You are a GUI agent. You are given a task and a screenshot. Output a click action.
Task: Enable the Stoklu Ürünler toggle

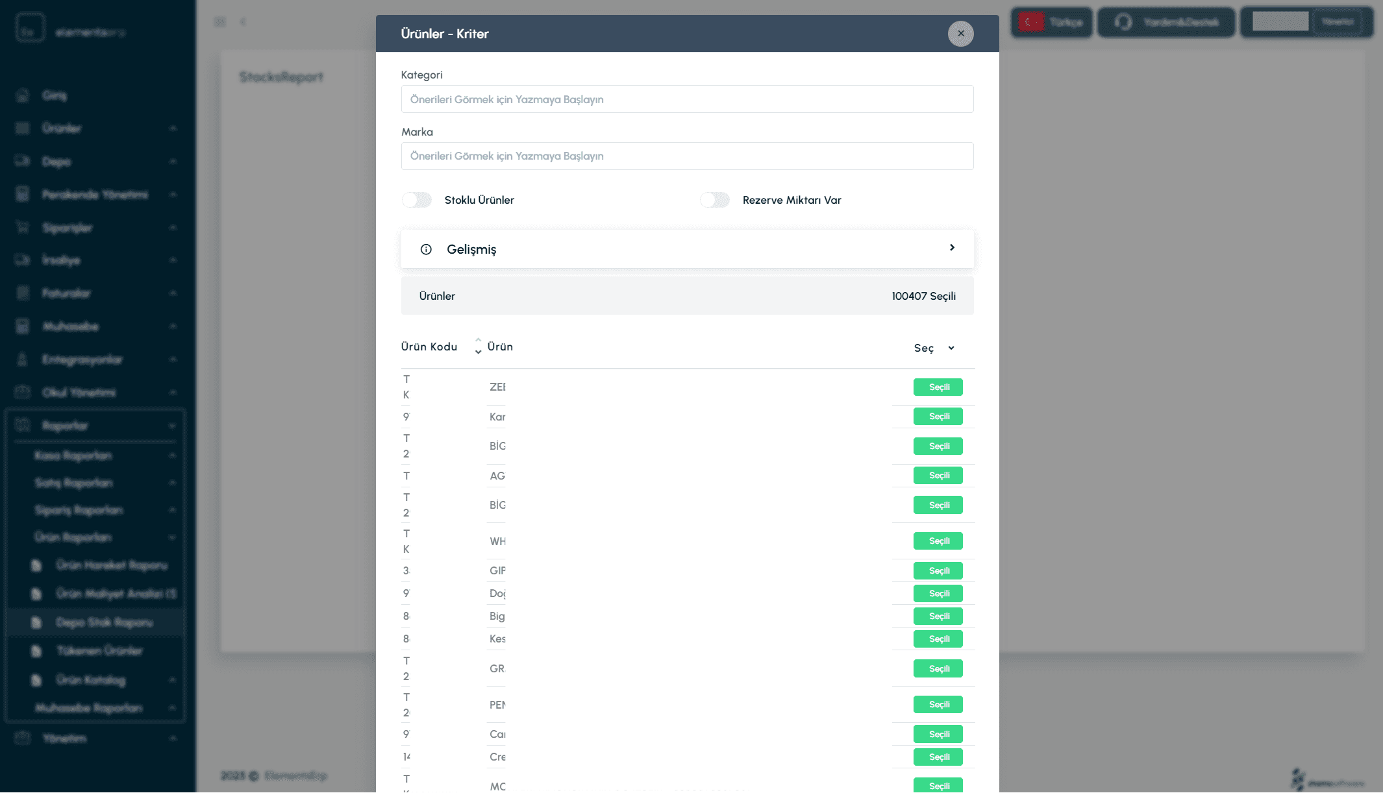tap(417, 200)
